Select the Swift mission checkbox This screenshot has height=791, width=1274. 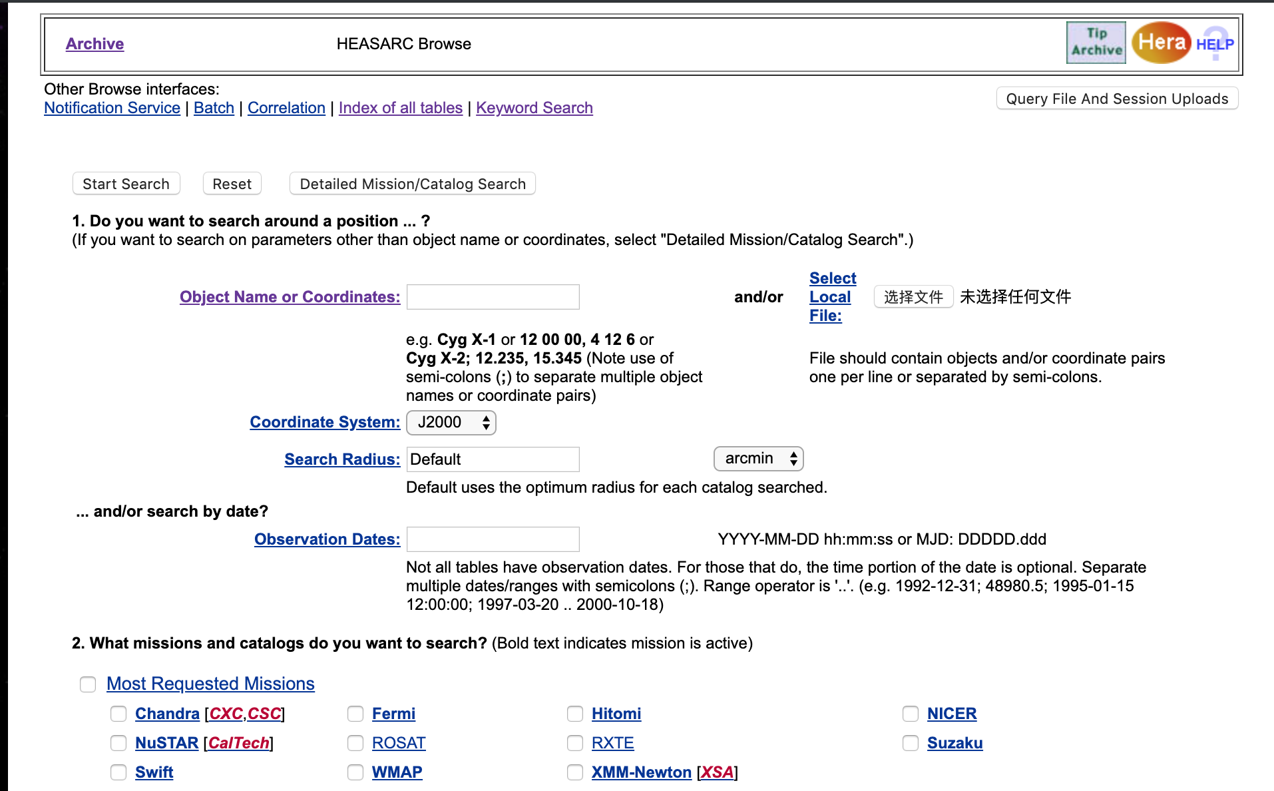click(x=118, y=772)
